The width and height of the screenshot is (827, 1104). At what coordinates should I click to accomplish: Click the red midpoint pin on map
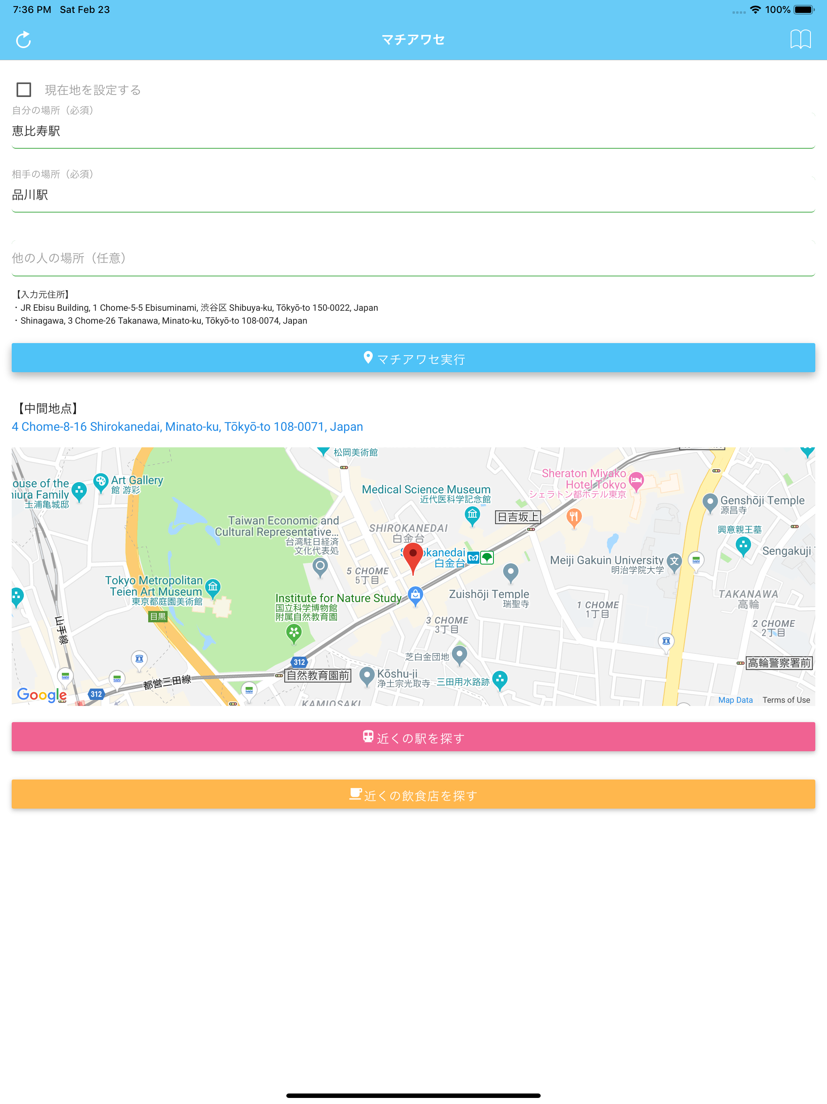point(413,558)
